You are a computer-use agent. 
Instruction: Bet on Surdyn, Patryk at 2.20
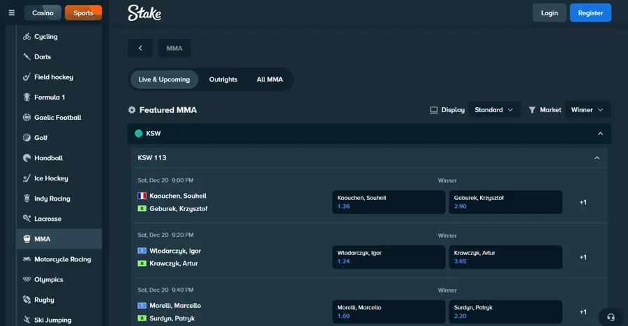coord(505,311)
